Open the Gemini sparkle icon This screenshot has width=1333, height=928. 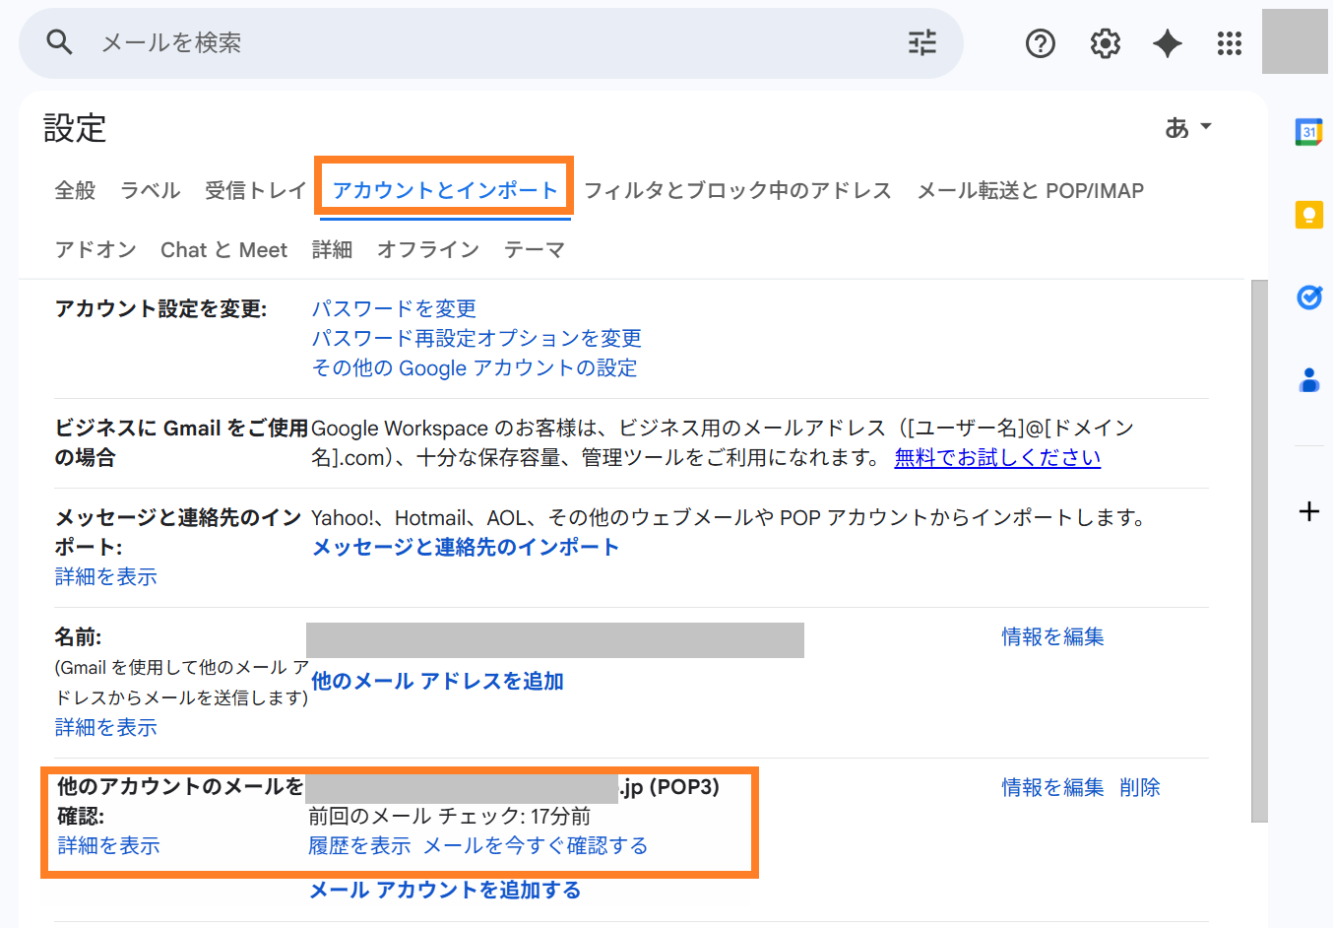click(1168, 43)
